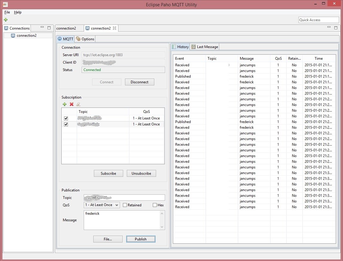The image size is (343, 261).
Task: Close the active connection2 tab
Action: point(115,28)
